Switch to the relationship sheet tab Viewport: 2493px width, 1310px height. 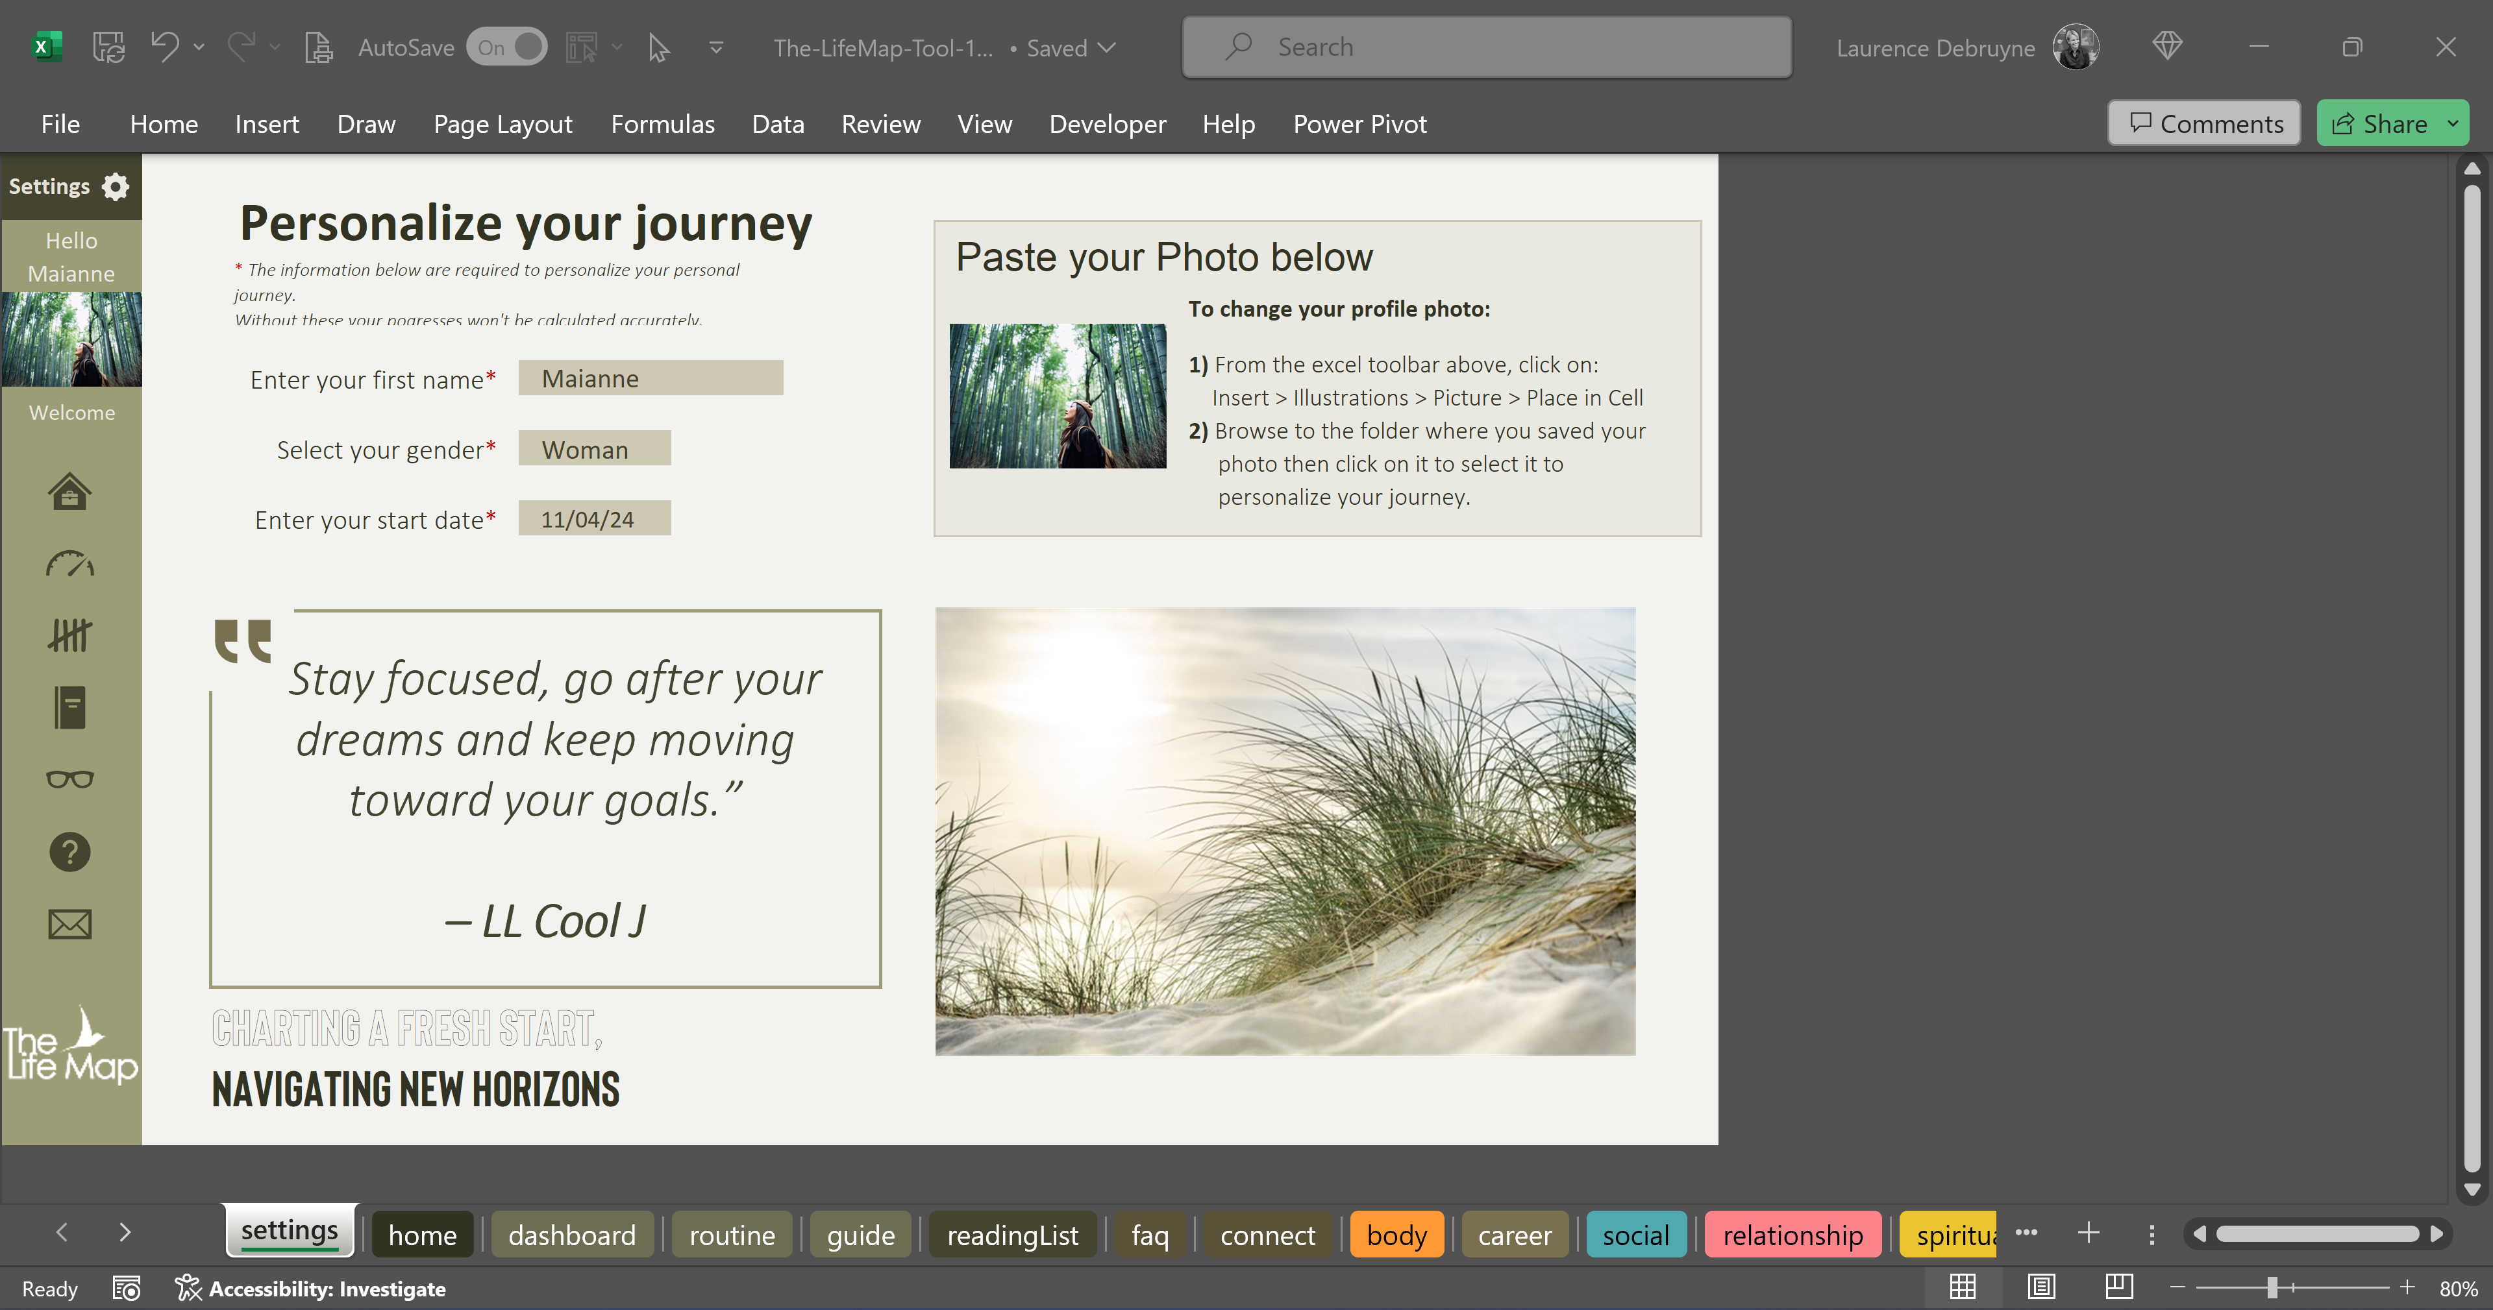click(x=1792, y=1235)
